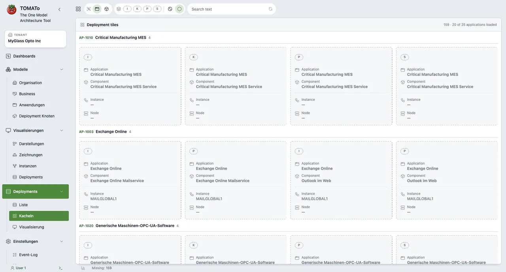Image resolution: width=506 pixels, height=272 pixels.
Task: Open Zeichnungen in the sidebar
Action: pyautogui.click(x=30, y=155)
